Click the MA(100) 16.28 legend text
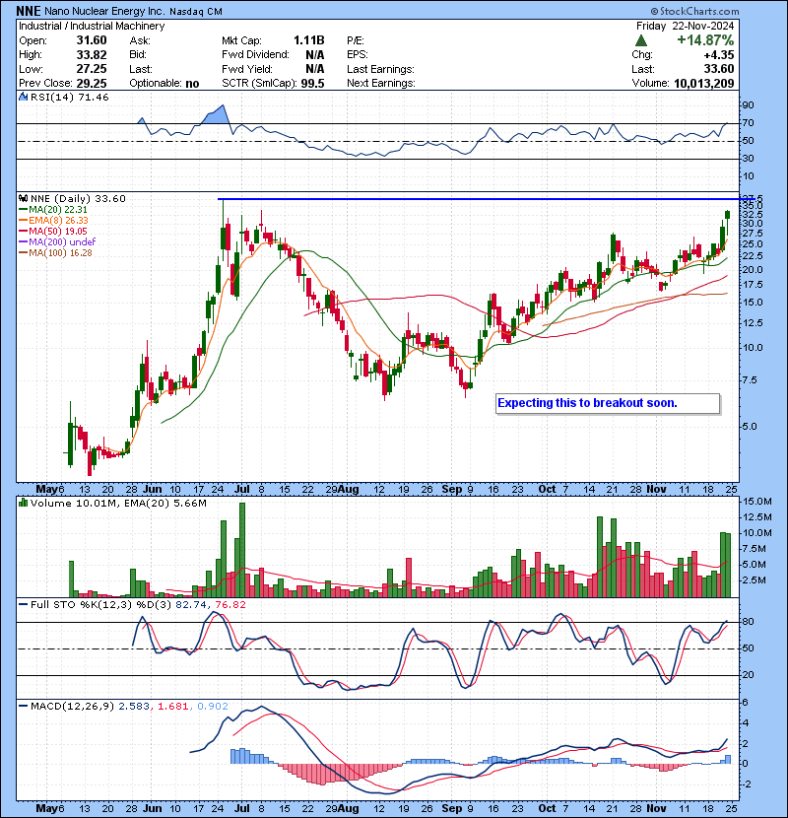The width and height of the screenshot is (788, 818). (x=60, y=253)
